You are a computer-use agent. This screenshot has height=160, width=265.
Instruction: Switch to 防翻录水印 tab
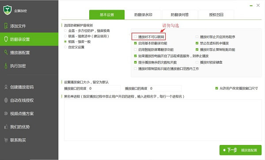point(143,15)
